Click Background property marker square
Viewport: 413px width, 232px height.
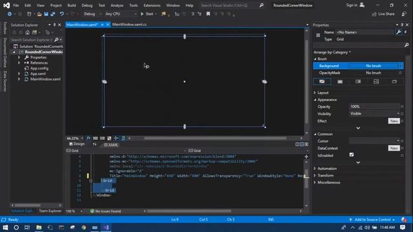(400, 66)
